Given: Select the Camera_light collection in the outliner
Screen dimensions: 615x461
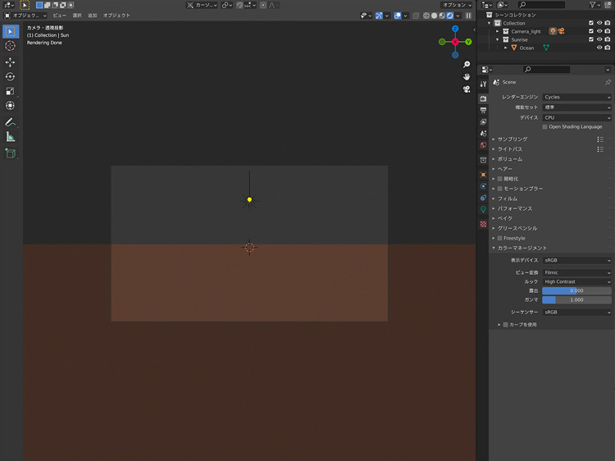Looking at the screenshot, I should pos(526,31).
